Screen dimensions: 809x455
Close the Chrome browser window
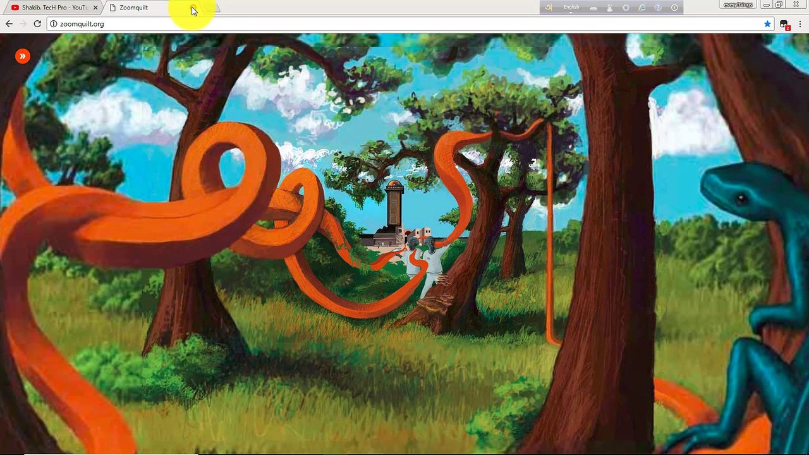point(796,5)
